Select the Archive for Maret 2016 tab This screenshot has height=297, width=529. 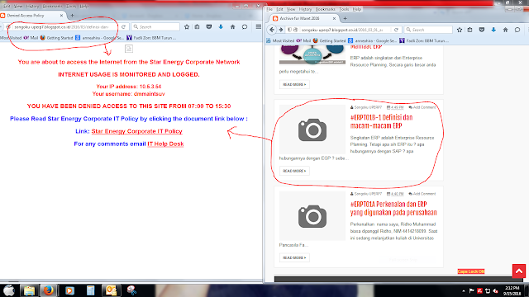tap(304, 18)
